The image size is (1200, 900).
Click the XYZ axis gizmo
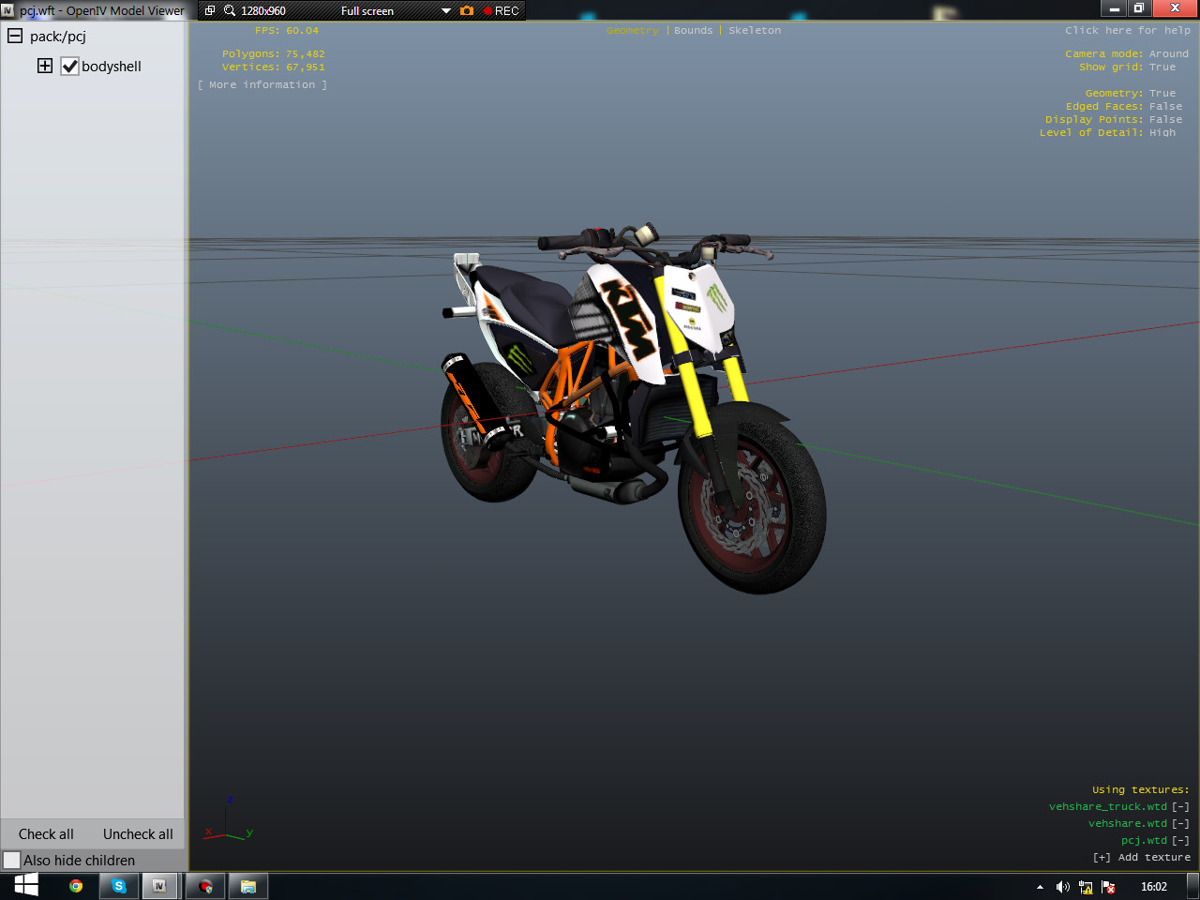(228, 818)
